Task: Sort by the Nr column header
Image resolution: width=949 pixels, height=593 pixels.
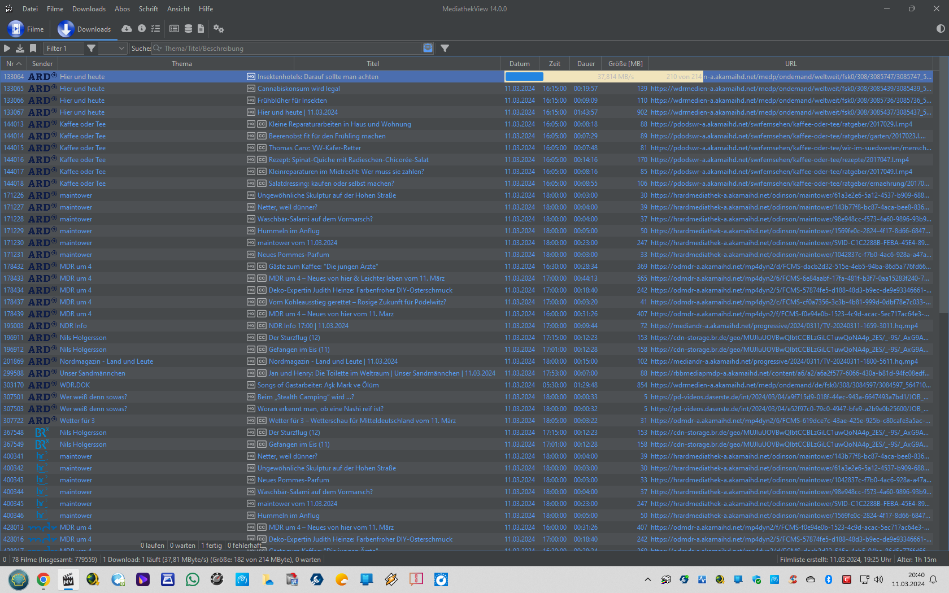Action: click(14, 64)
